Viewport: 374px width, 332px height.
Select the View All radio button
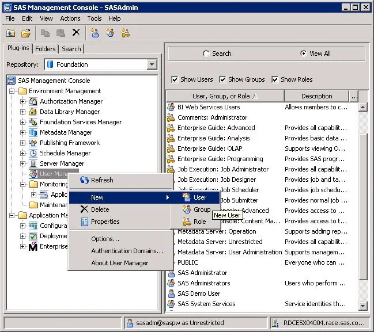[x=303, y=54]
